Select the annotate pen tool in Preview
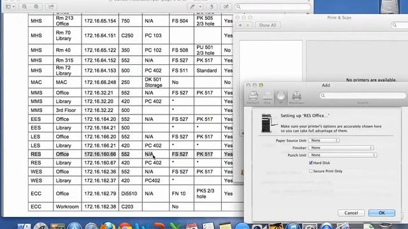This screenshot has width=408, height=229. (x=193, y=7)
